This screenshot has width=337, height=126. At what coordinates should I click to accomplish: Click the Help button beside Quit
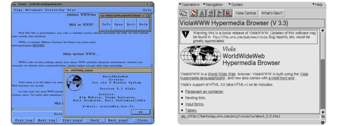pos(143,24)
